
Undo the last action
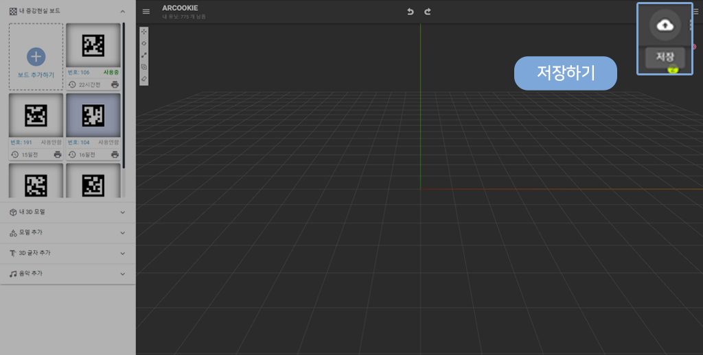[411, 12]
